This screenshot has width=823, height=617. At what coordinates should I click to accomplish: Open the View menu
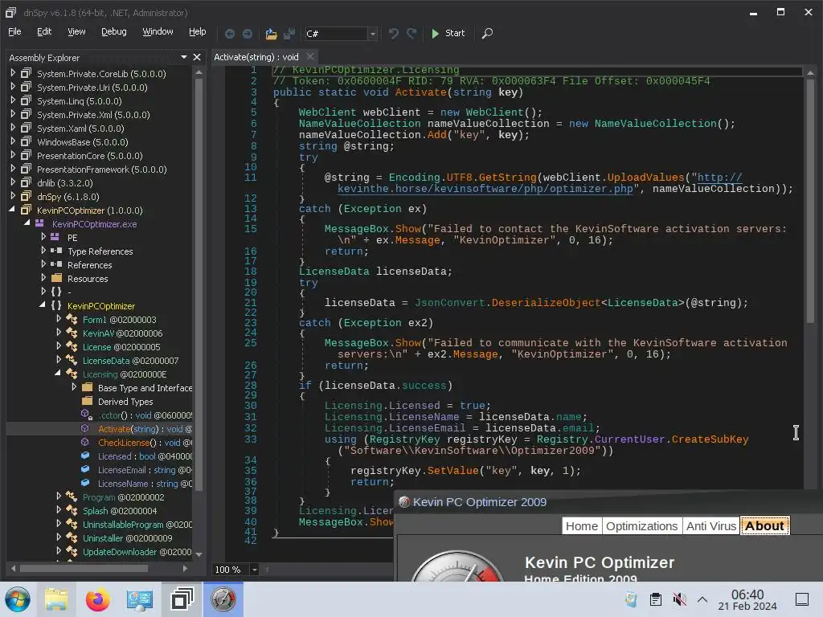click(76, 32)
